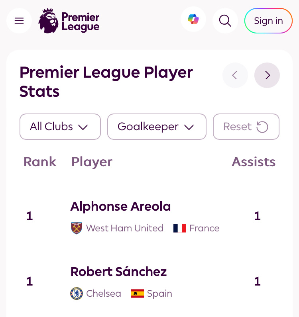Sort by the Assists column header
Viewport: 299px width, 317px height.
coord(254,162)
